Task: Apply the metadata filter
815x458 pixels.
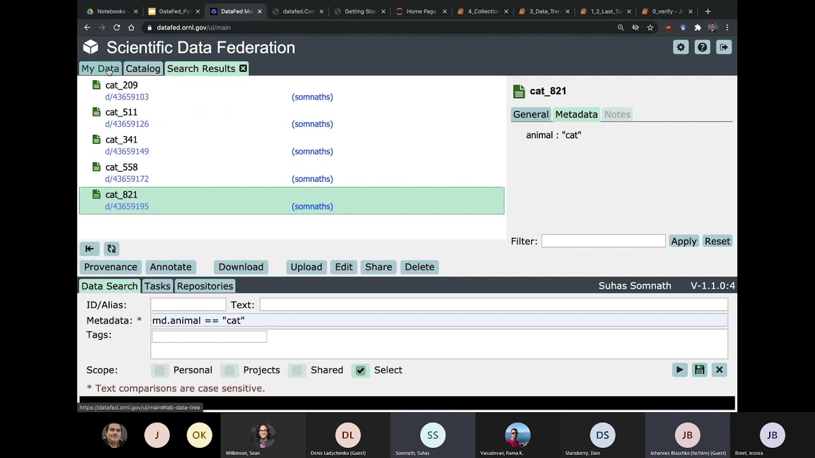Action: 684,241
